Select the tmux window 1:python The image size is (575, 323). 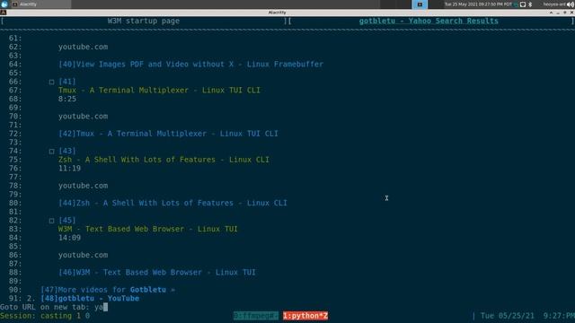[305, 316]
